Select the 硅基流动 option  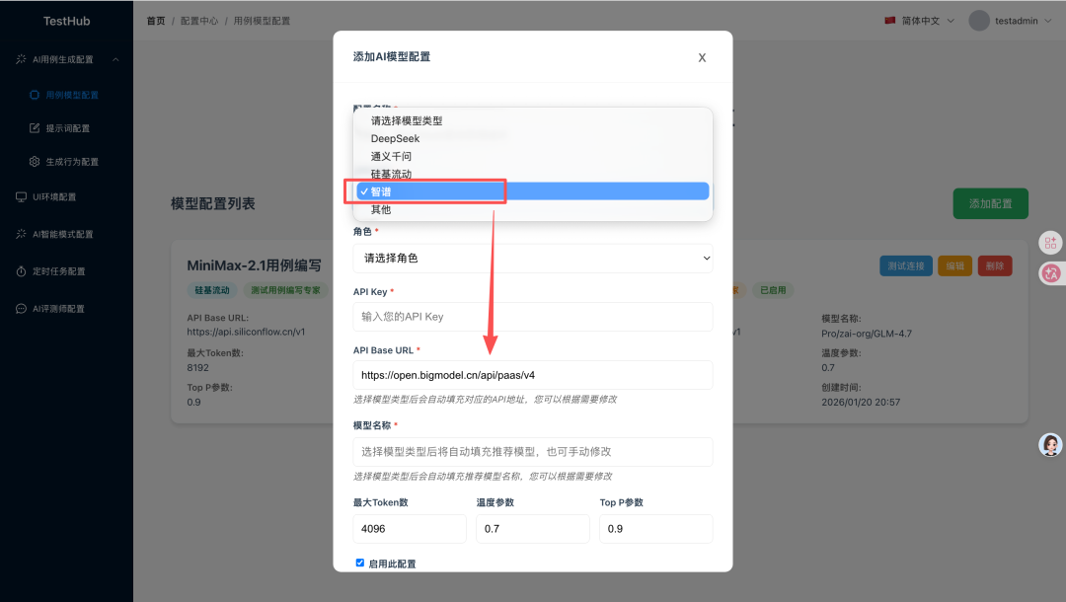point(532,174)
